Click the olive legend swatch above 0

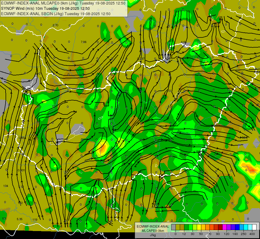178,227
